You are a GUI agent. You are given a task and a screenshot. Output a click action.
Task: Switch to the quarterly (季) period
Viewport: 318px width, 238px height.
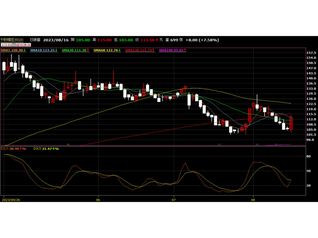click(x=25, y=45)
